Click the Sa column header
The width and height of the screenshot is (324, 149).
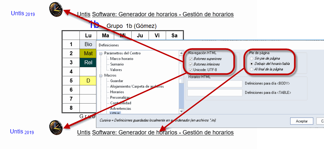pyautogui.click(x=174, y=35)
